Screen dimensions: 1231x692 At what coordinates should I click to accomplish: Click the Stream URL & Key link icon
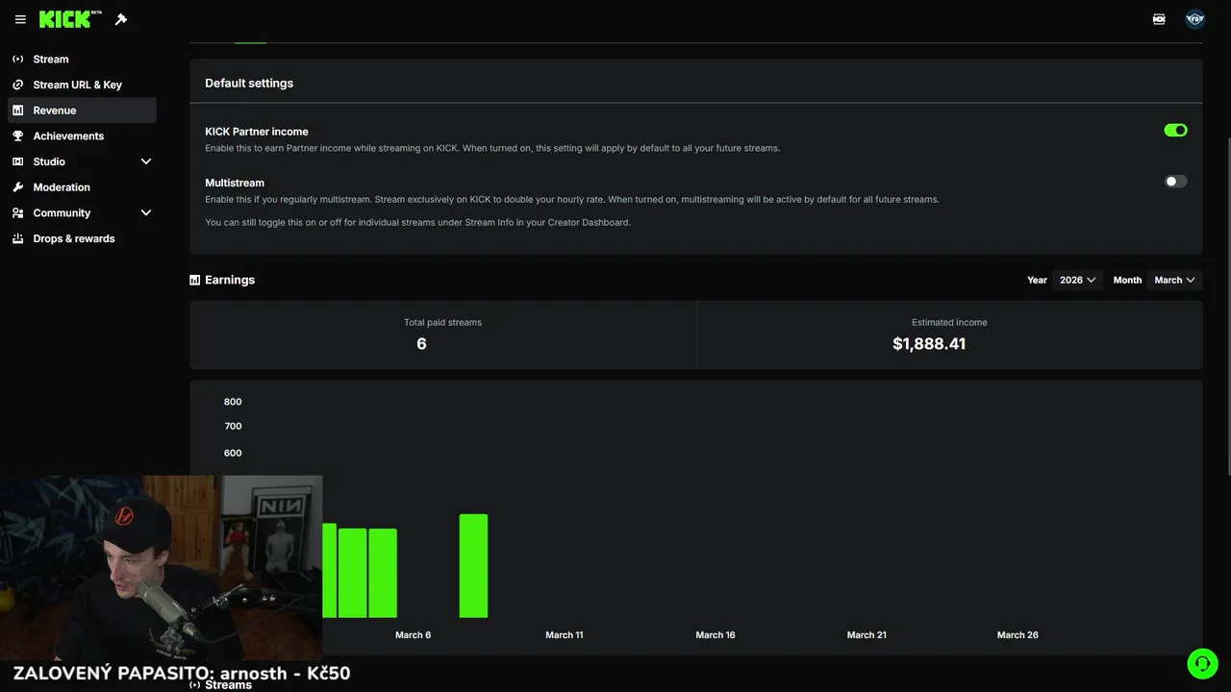tap(18, 85)
